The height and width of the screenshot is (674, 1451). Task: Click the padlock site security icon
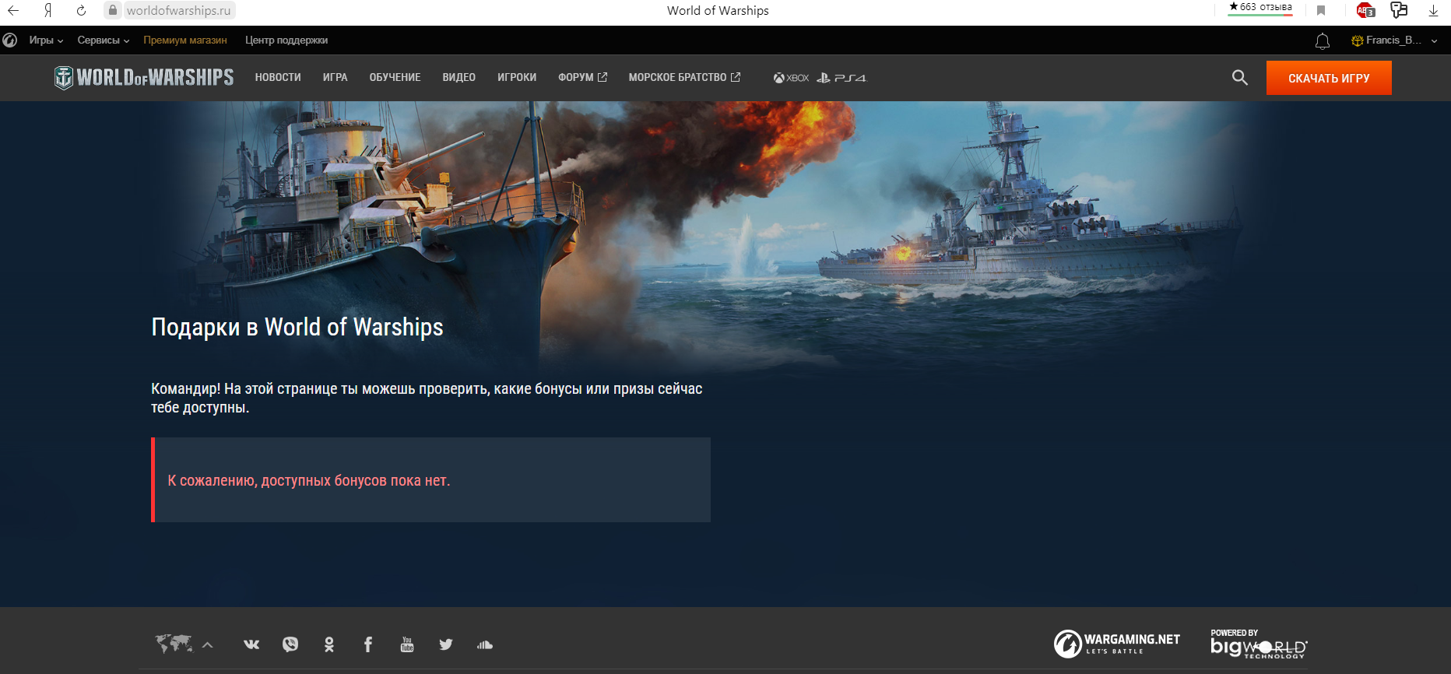point(113,10)
